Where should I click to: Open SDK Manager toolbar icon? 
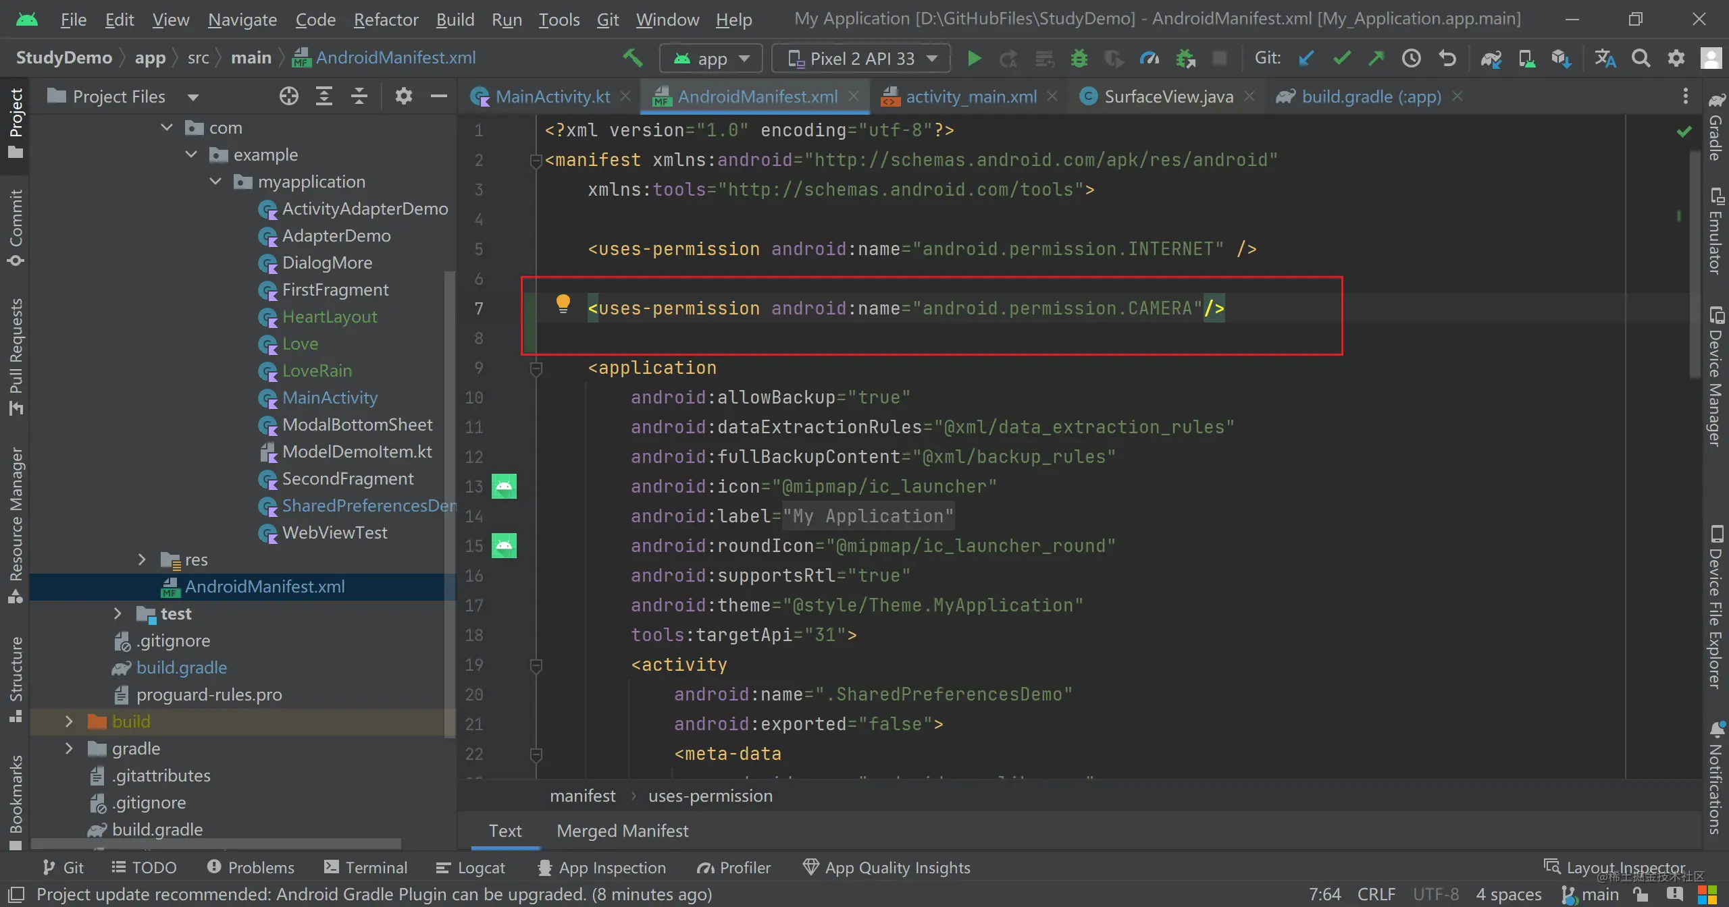1562,59
